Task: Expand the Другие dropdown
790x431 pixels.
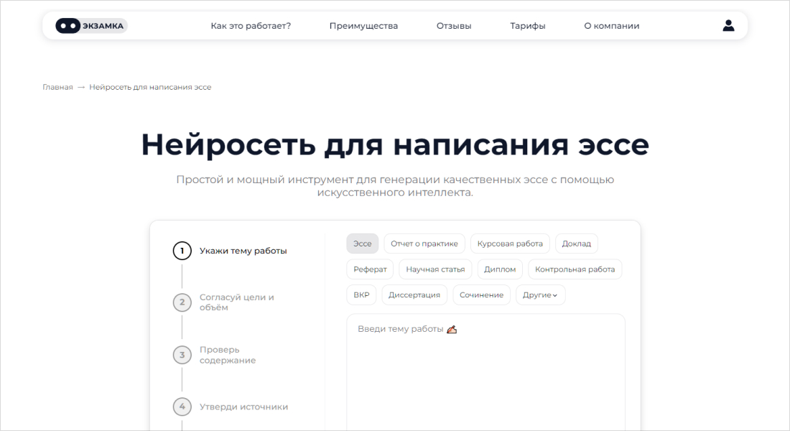Action: [x=540, y=295]
